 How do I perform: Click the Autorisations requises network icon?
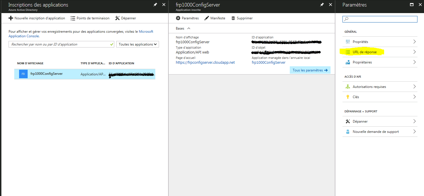tap(348, 87)
